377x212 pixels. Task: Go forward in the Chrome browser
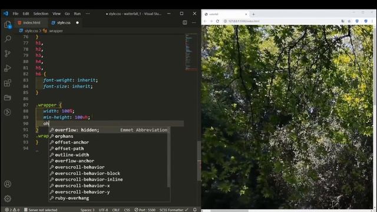(x=211, y=21)
